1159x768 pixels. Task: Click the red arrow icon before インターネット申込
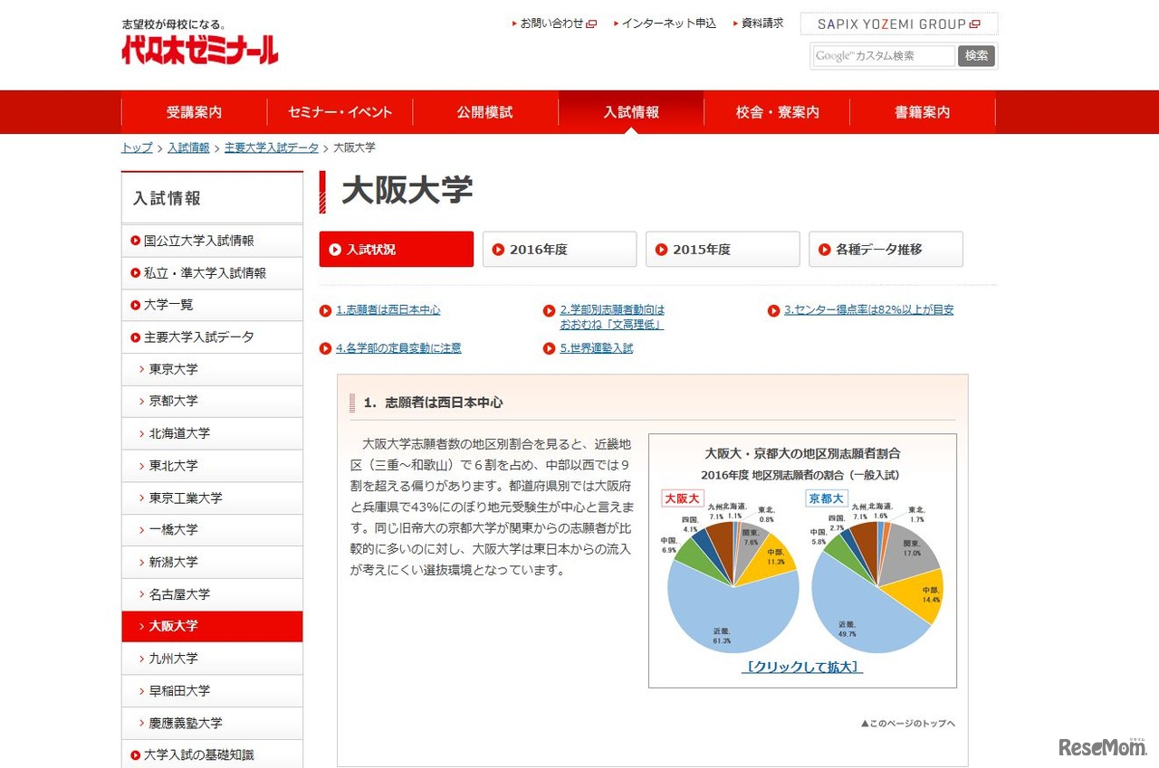[x=618, y=24]
